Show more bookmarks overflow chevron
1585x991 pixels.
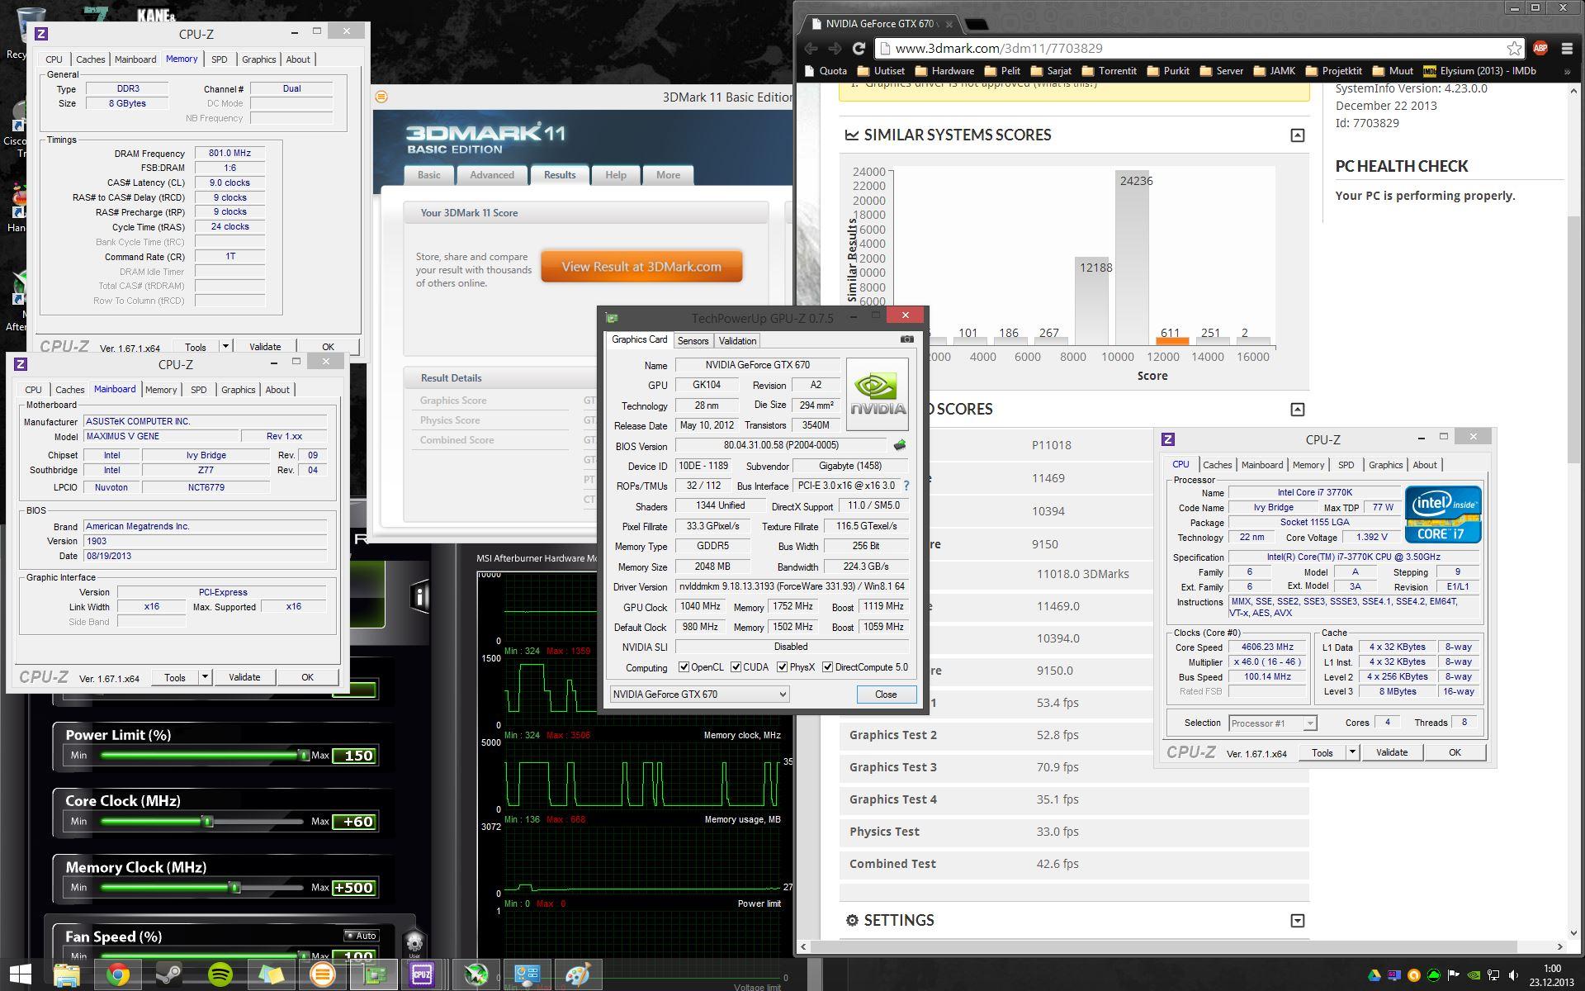click(x=1567, y=71)
